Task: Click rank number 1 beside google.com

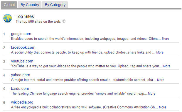Action: [x=4, y=34]
